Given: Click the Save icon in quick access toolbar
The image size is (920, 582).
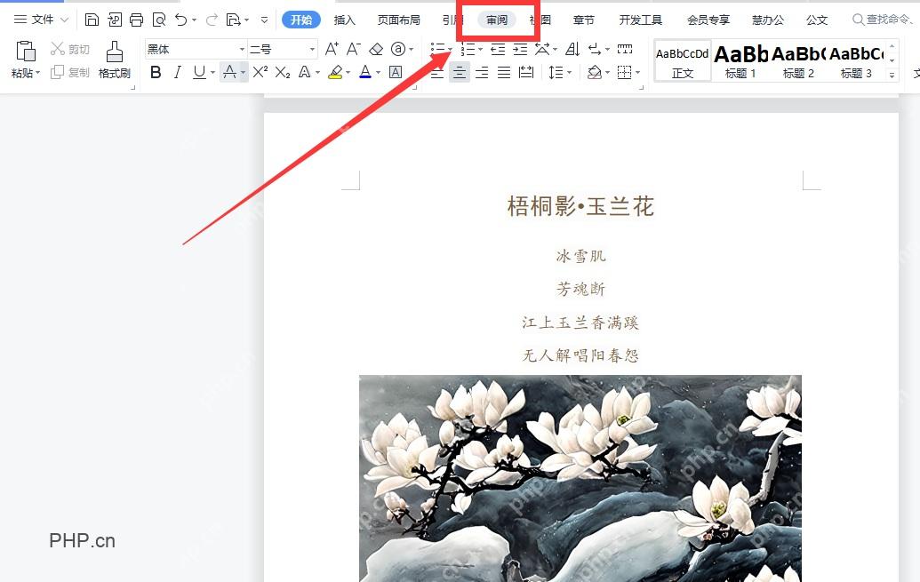Looking at the screenshot, I should pos(92,20).
